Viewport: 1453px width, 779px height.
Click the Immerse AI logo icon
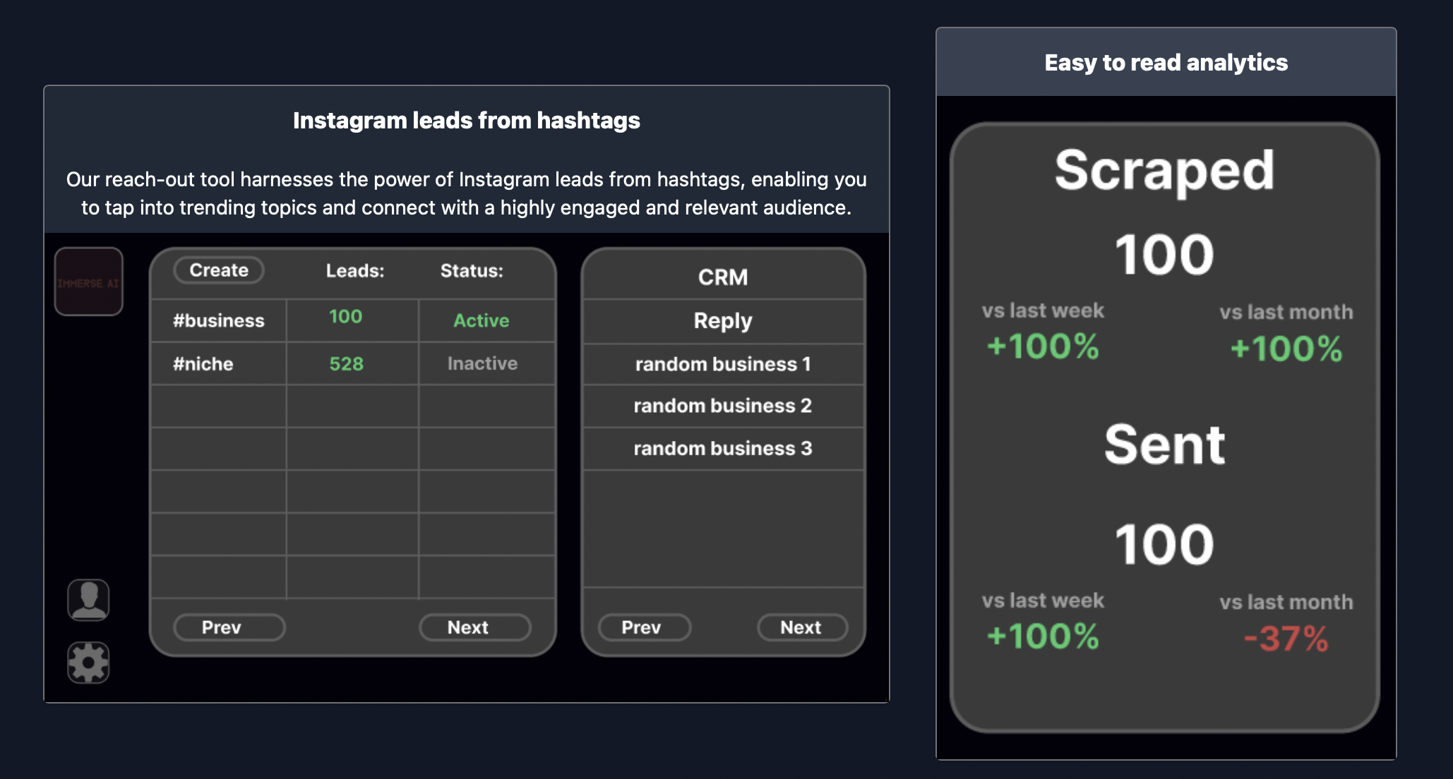[89, 282]
